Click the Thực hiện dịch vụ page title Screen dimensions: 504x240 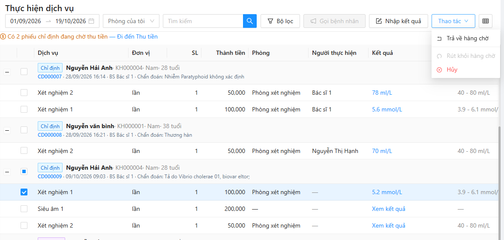pyautogui.click(x=39, y=8)
